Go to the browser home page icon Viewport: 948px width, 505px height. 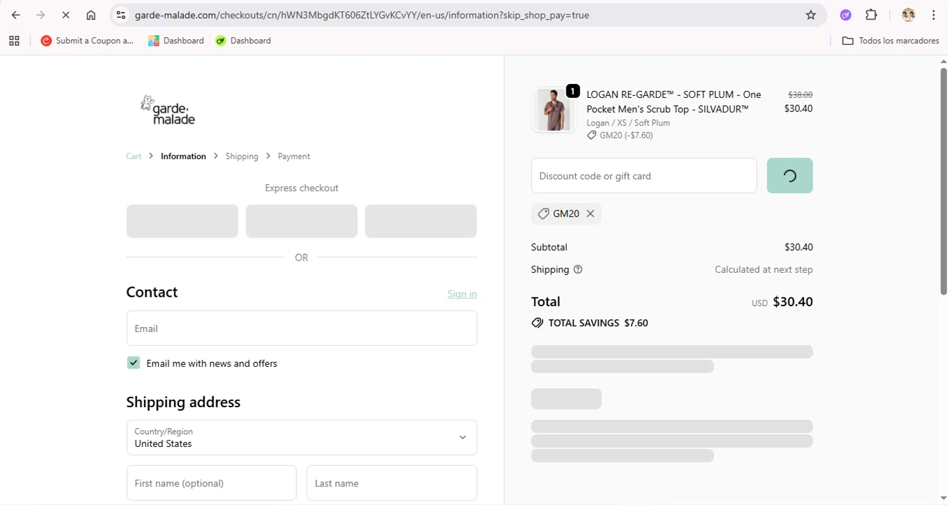pyautogui.click(x=91, y=15)
